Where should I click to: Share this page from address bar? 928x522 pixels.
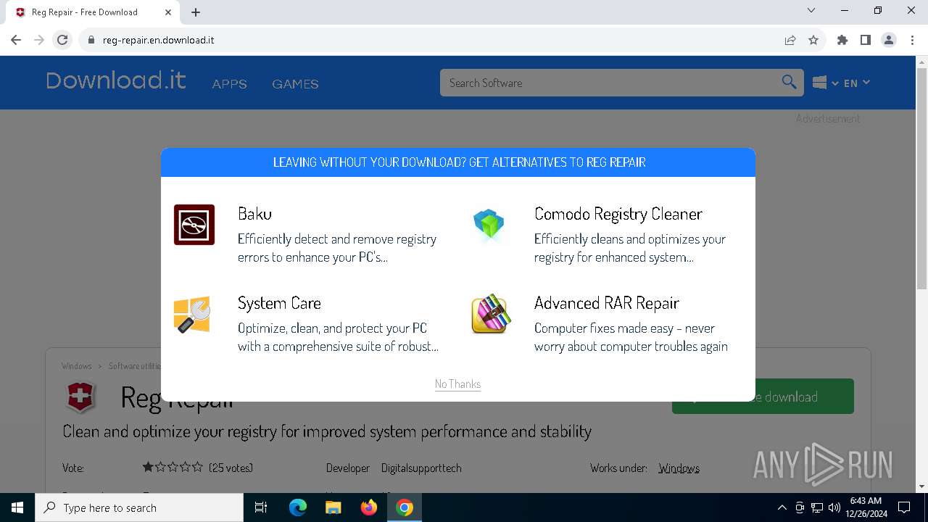pos(790,40)
